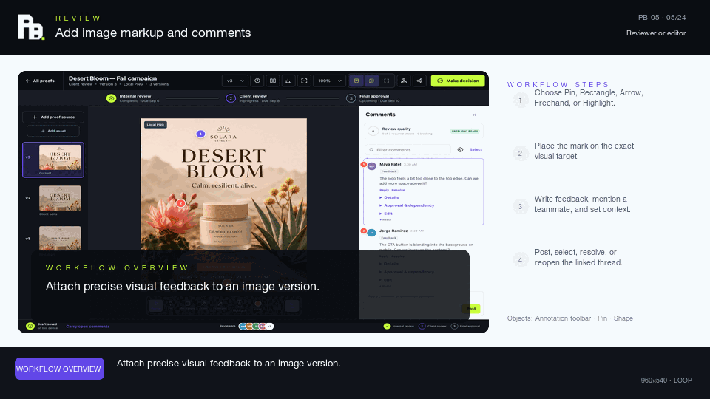Click Final approval chip in bottom bar
The image size is (710, 399).
[x=465, y=326]
